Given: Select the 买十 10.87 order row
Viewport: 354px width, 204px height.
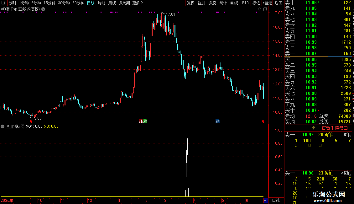Looking at the screenshot, I should tap(318, 110).
